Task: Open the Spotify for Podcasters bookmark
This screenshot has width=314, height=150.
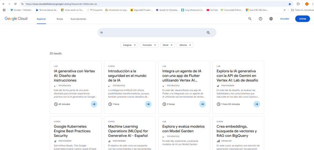Action: (x=167, y=10)
